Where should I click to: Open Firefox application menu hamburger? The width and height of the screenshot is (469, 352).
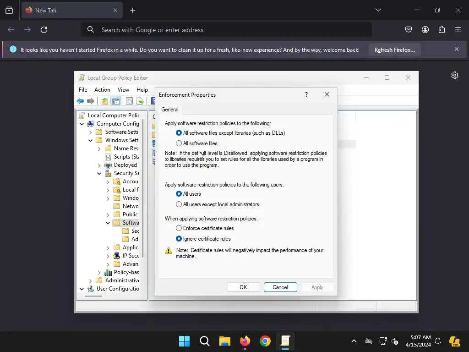[458, 30]
